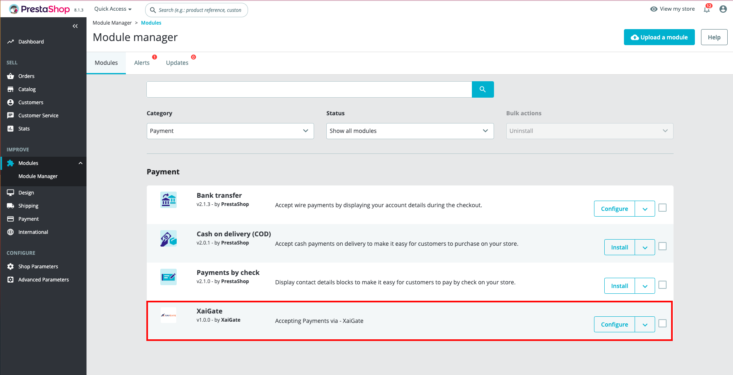Viewport: 733px width, 375px height.
Task: Click Modules breadcrumb link
Action: pyautogui.click(x=151, y=23)
